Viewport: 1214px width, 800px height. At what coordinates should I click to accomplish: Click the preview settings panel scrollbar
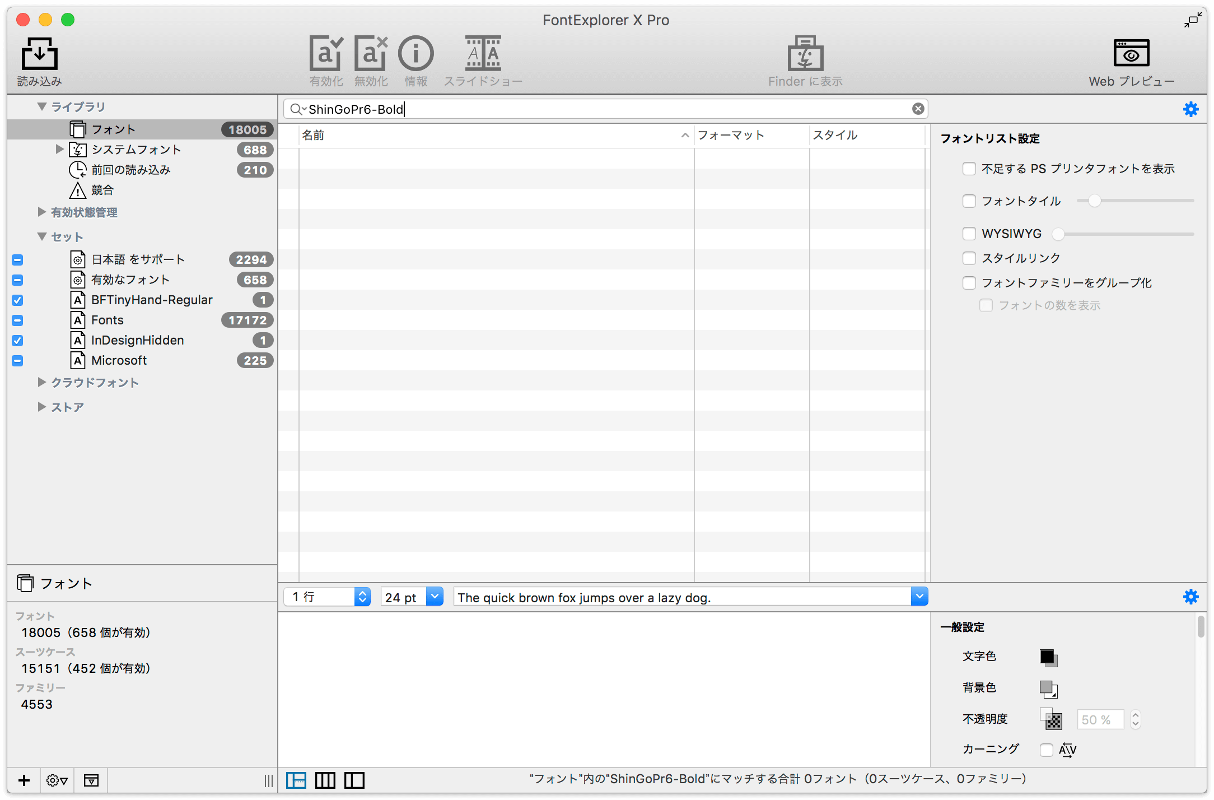(1201, 627)
